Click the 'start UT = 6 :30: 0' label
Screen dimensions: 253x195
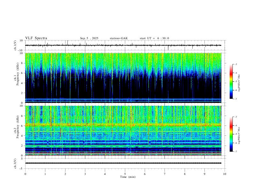click(154, 38)
